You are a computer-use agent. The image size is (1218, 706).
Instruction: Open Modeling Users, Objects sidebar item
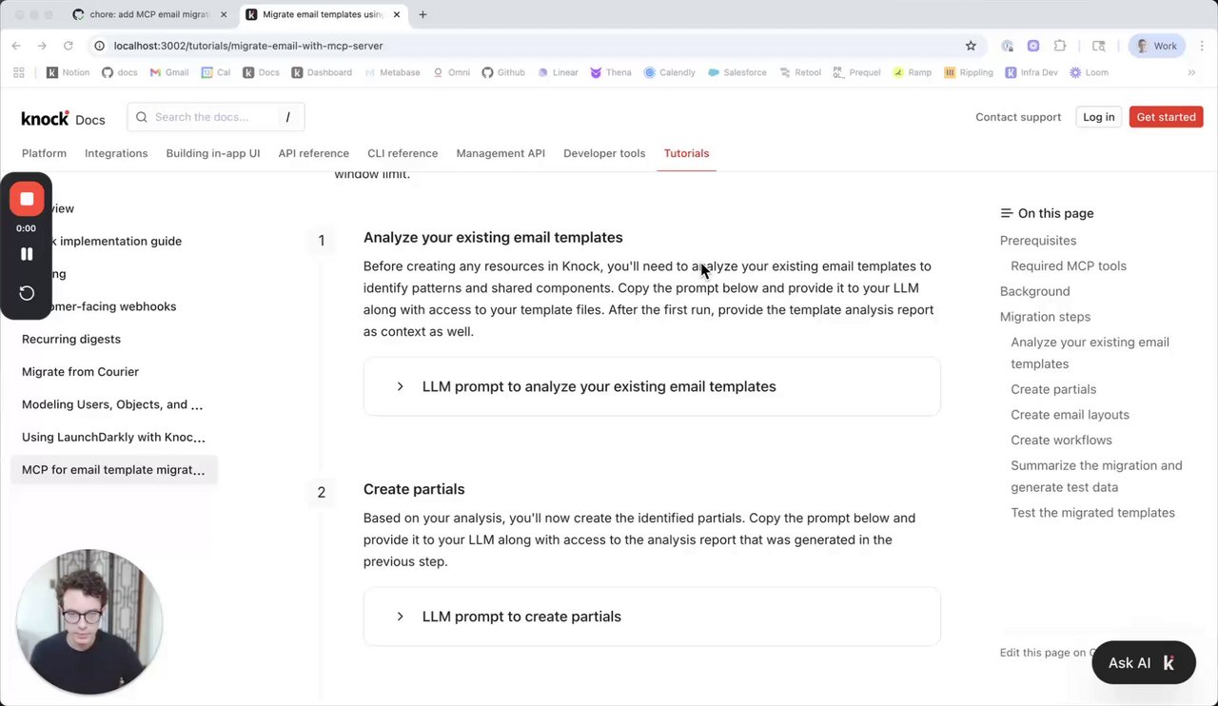[x=112, y=404]
